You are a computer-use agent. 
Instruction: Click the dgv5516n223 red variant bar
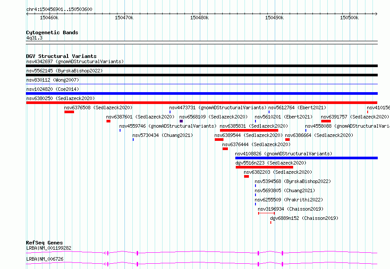[x=264, y=167]
